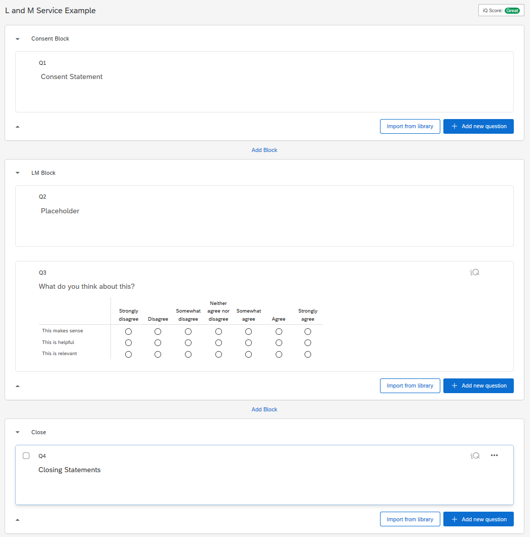Select Agree for This is helpful
This screenshot has width=530, height=537.
click(x=279, y=343)
